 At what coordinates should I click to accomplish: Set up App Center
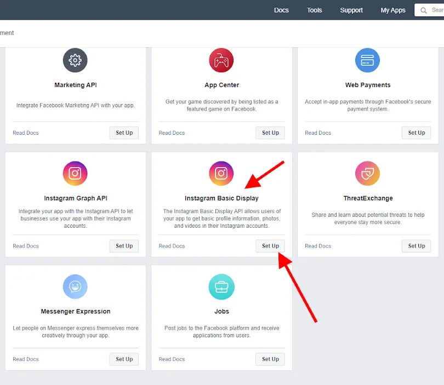tap(270, 133)
